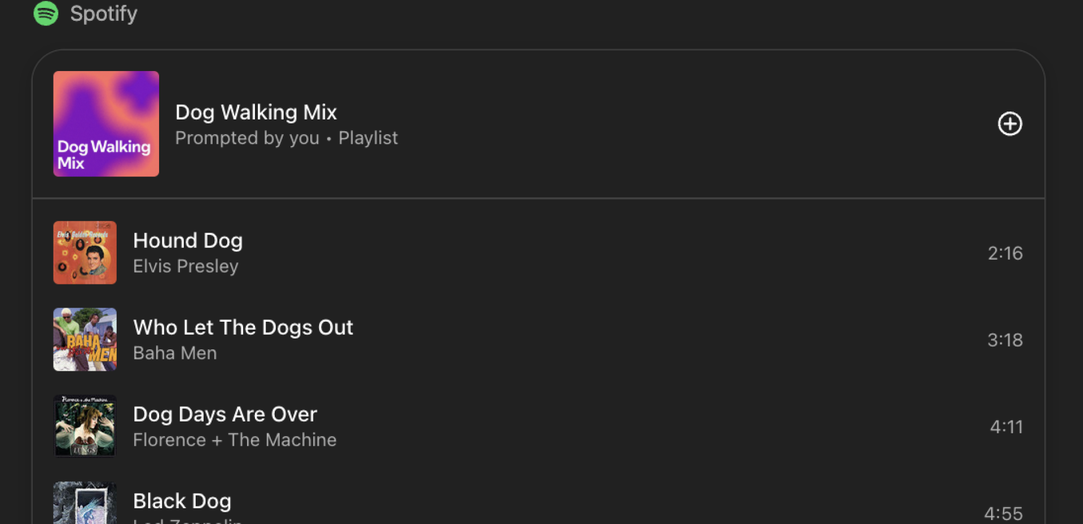Open the Dog Walking Mix cover art
Screen dimensions: 1083x524
[x=106, y=124]
